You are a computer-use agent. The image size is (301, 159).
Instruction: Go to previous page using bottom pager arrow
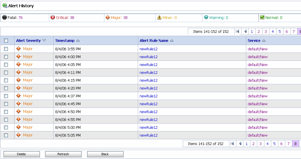click(x=240, y=144)
